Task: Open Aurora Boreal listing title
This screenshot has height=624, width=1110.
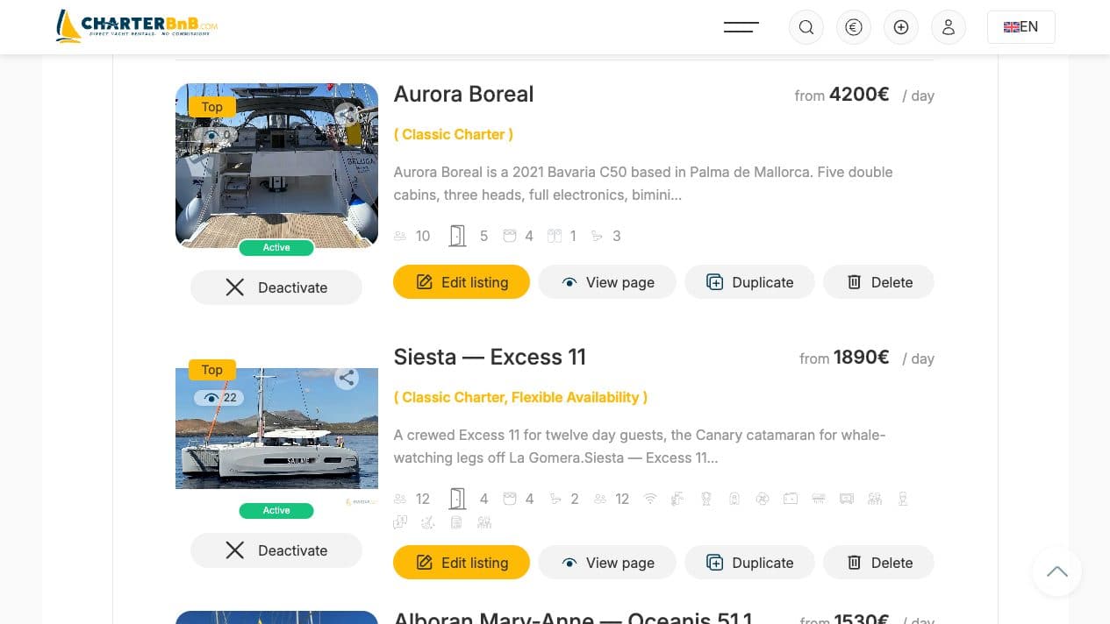Action: click(x=463, y=94)
